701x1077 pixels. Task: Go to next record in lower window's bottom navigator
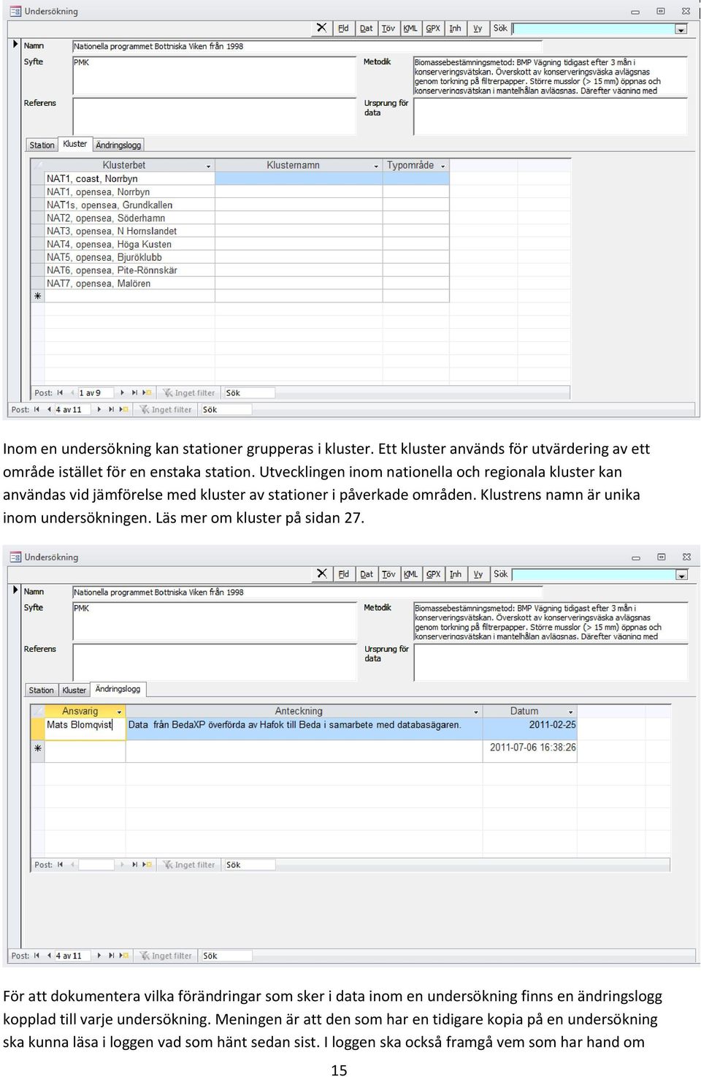[x=99, y=956]
